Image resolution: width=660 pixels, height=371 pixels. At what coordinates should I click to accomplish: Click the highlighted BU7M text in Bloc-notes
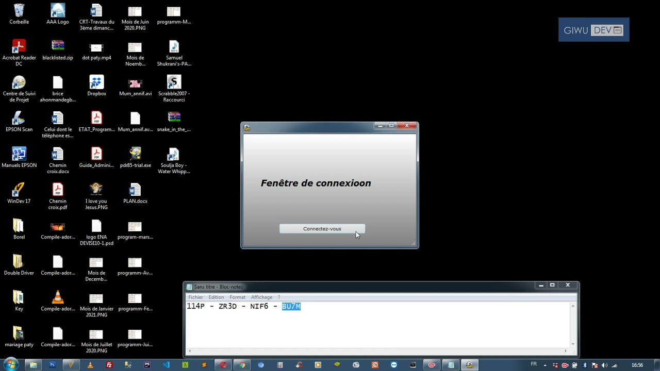291,307
